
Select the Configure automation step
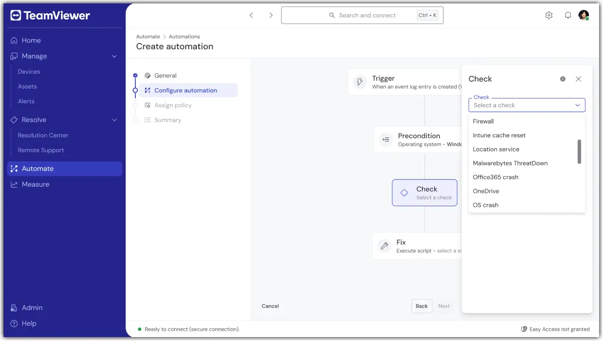[x=188, y=91]
